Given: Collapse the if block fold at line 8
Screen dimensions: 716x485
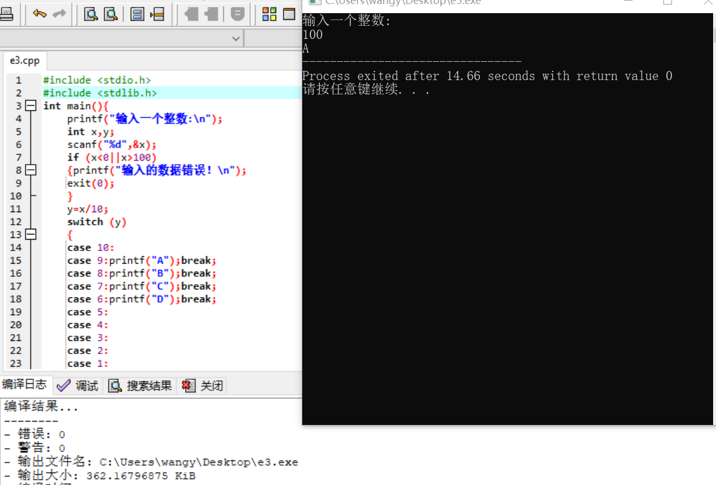Looking at the screenshot, I should 30,170.
